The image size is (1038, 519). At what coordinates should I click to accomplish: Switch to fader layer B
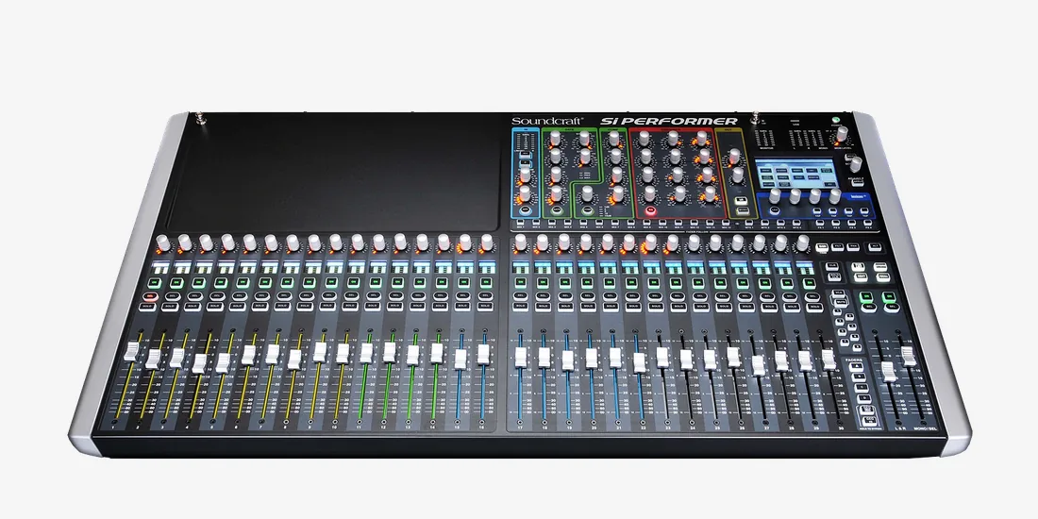pos(859,376)
